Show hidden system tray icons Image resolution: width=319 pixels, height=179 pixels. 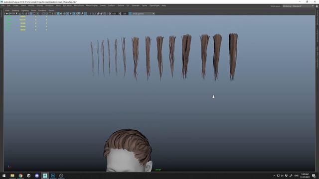pyautogui.click(x=274, y=176)
